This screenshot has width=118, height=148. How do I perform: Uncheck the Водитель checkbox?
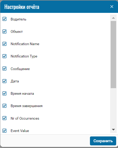[x=4, y=19]
